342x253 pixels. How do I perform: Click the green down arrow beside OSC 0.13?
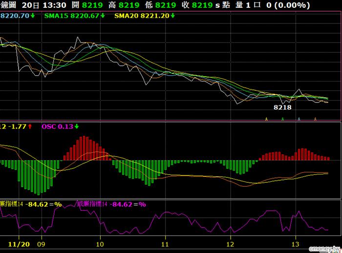pyautogui.click(x=76, y=126)
